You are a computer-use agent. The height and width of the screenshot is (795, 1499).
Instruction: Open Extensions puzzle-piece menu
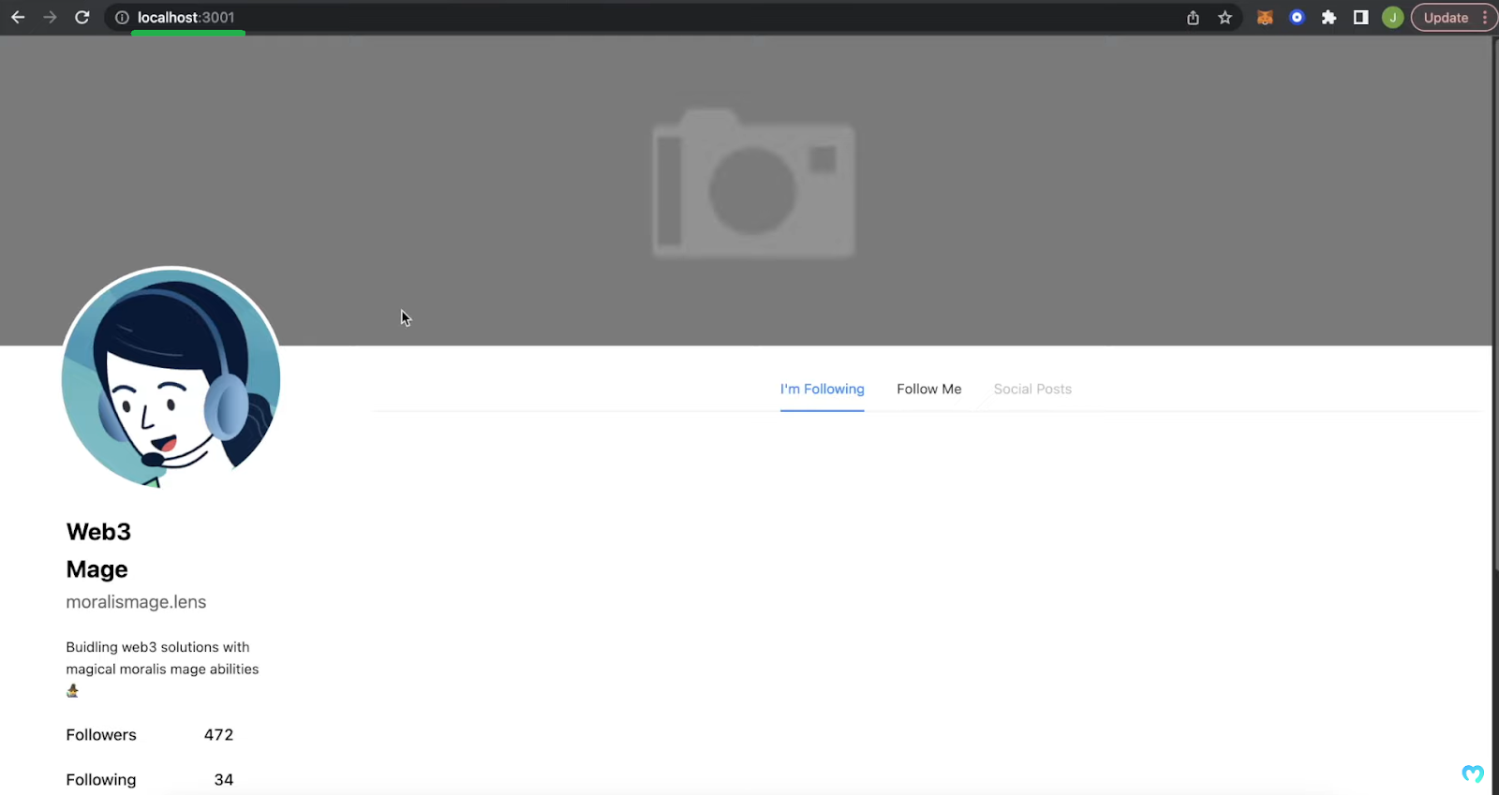1328,17
